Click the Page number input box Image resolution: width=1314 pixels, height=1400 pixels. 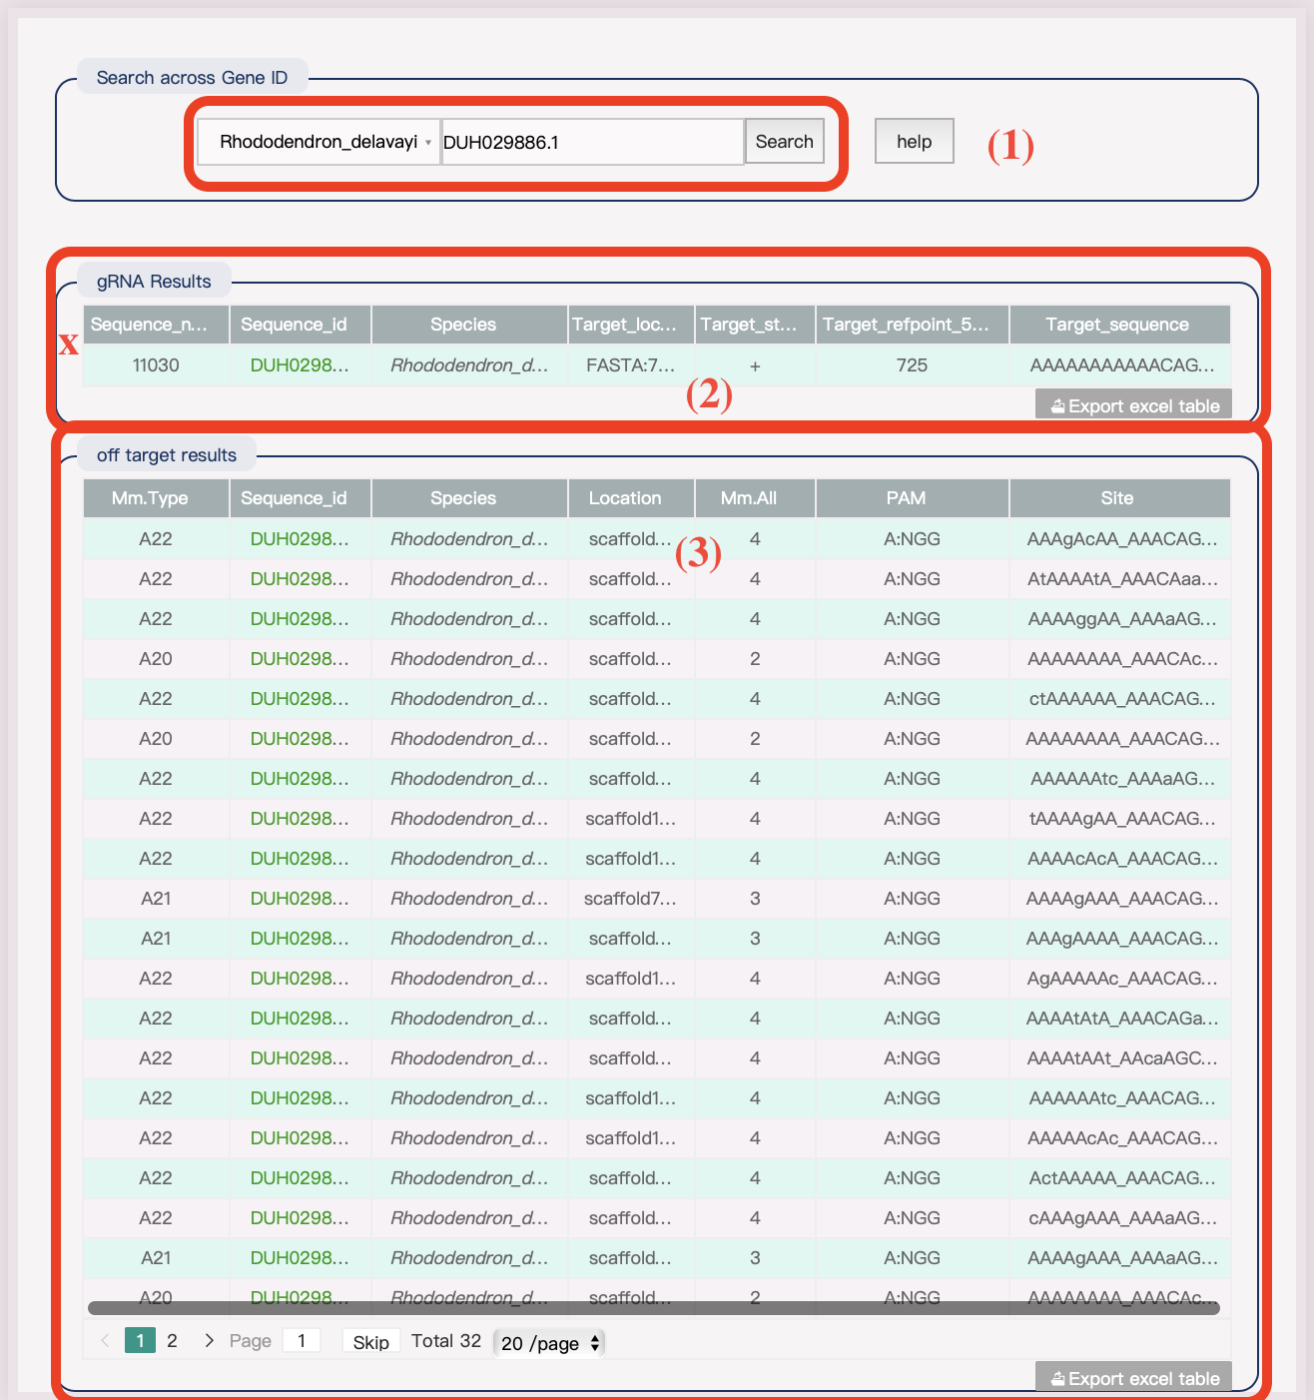[302, 1341]
